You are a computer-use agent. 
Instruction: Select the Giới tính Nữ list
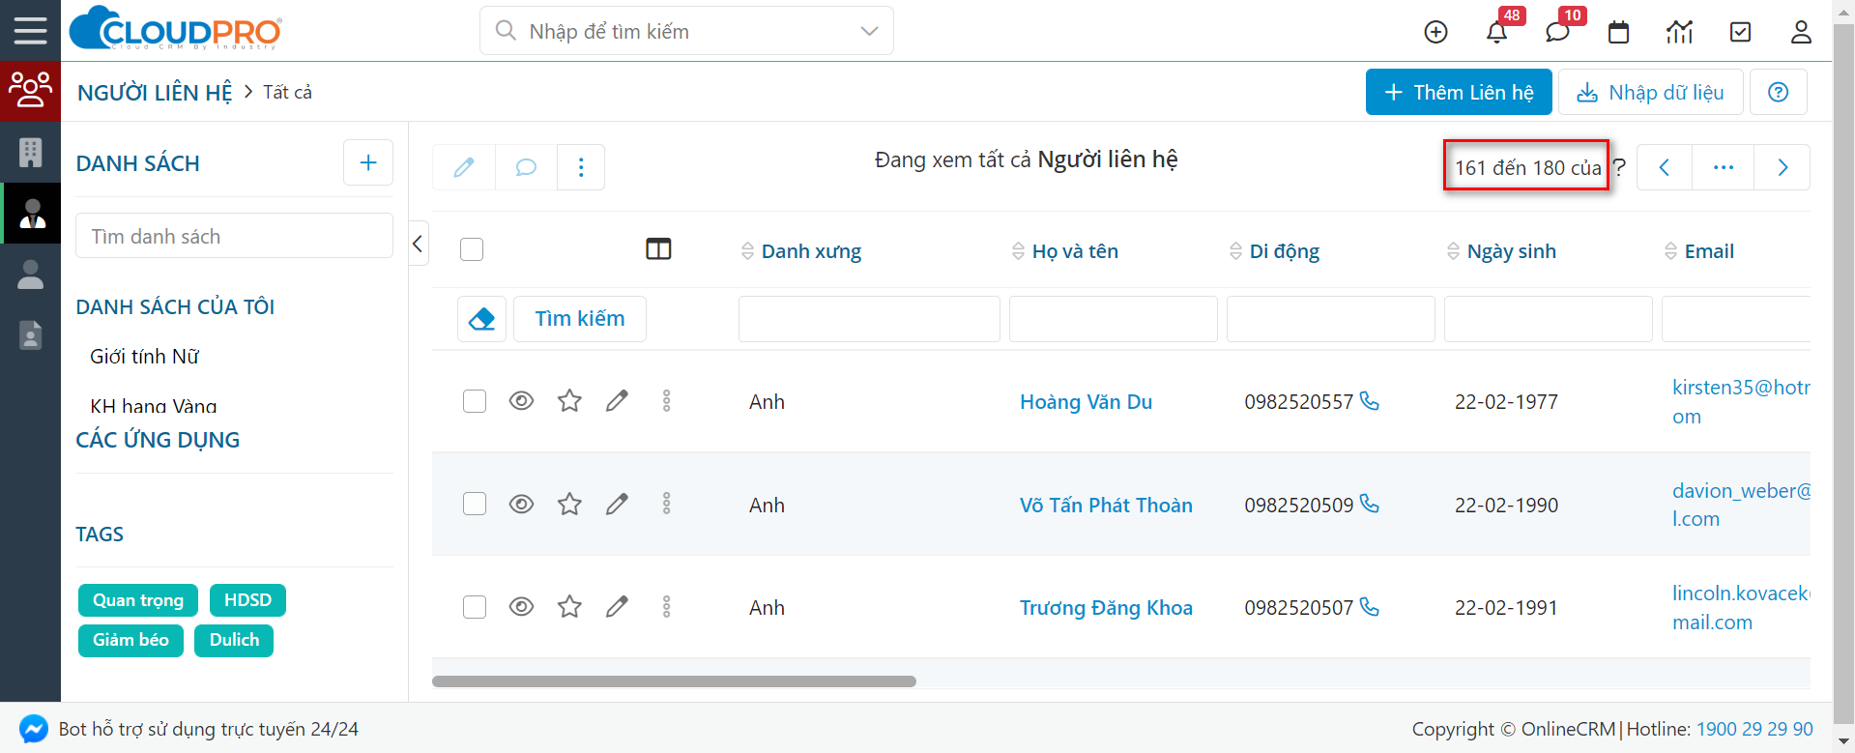[x=144, y=357]
